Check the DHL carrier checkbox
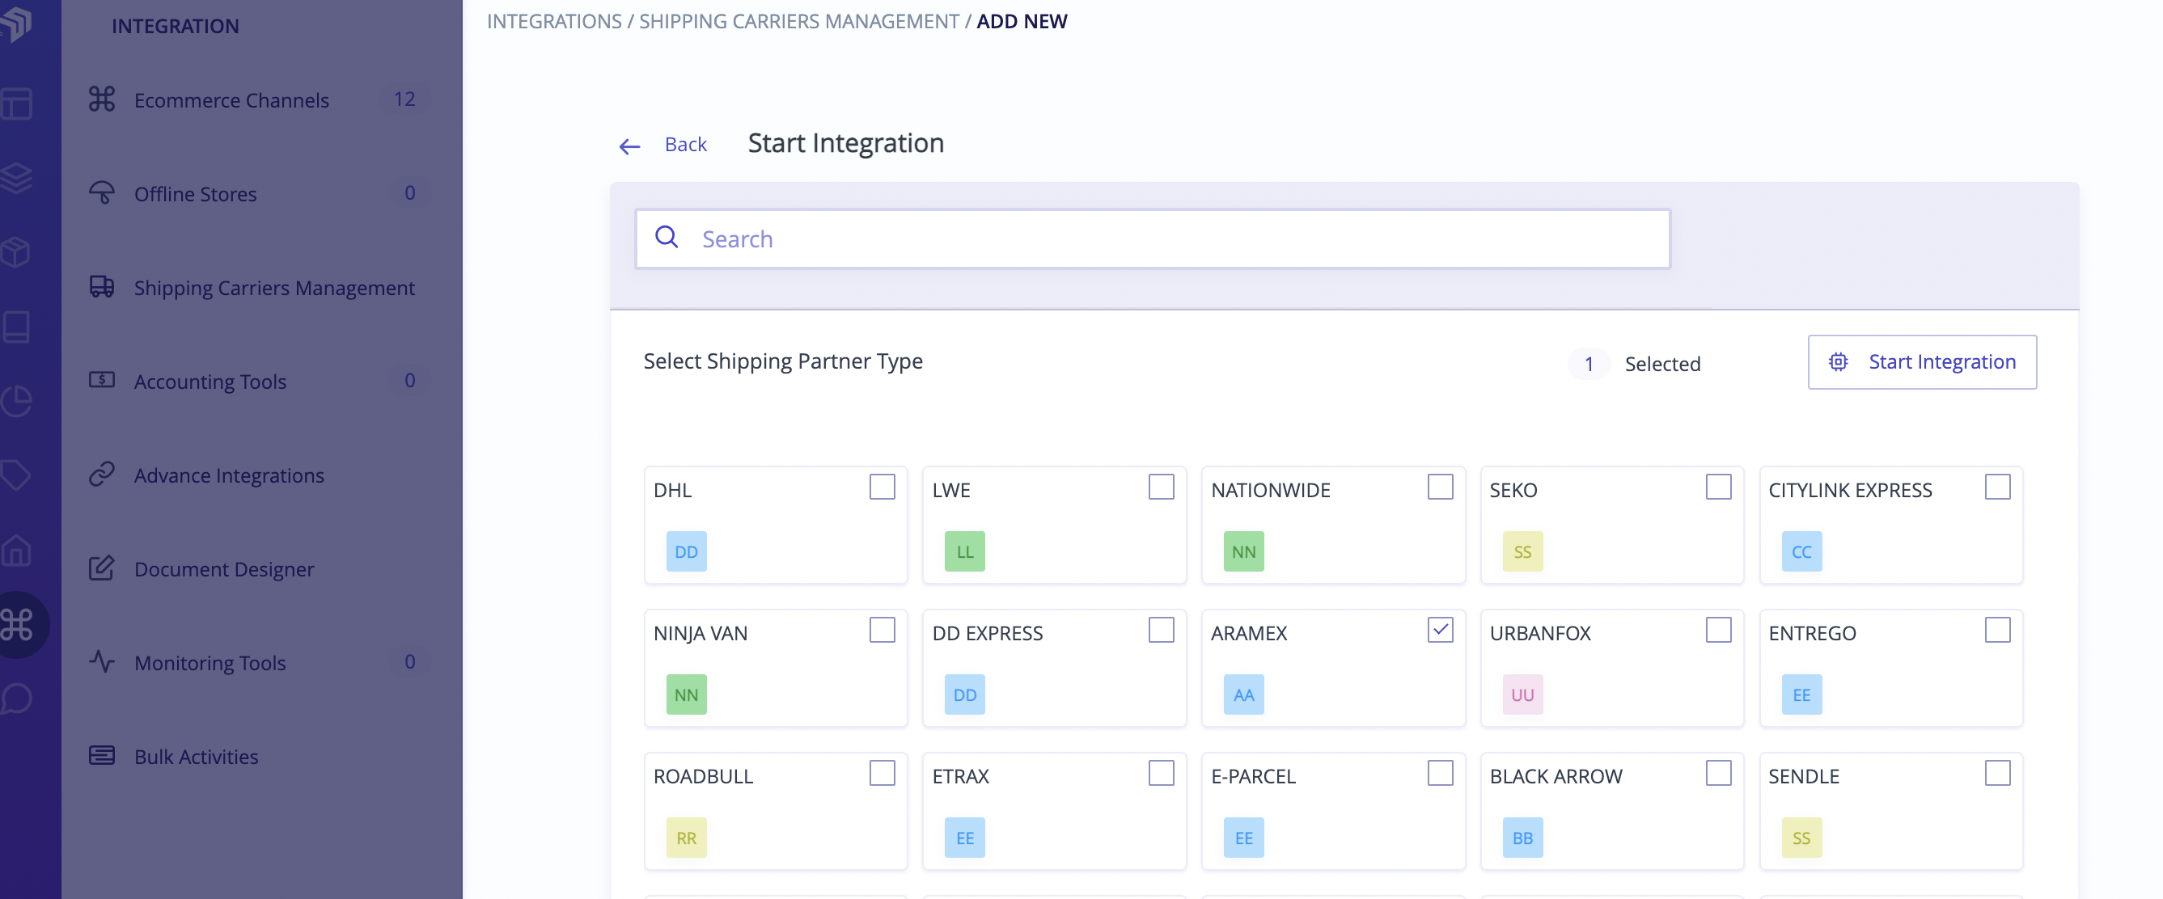Screen dimensions: 2163x899 point(882,487)
